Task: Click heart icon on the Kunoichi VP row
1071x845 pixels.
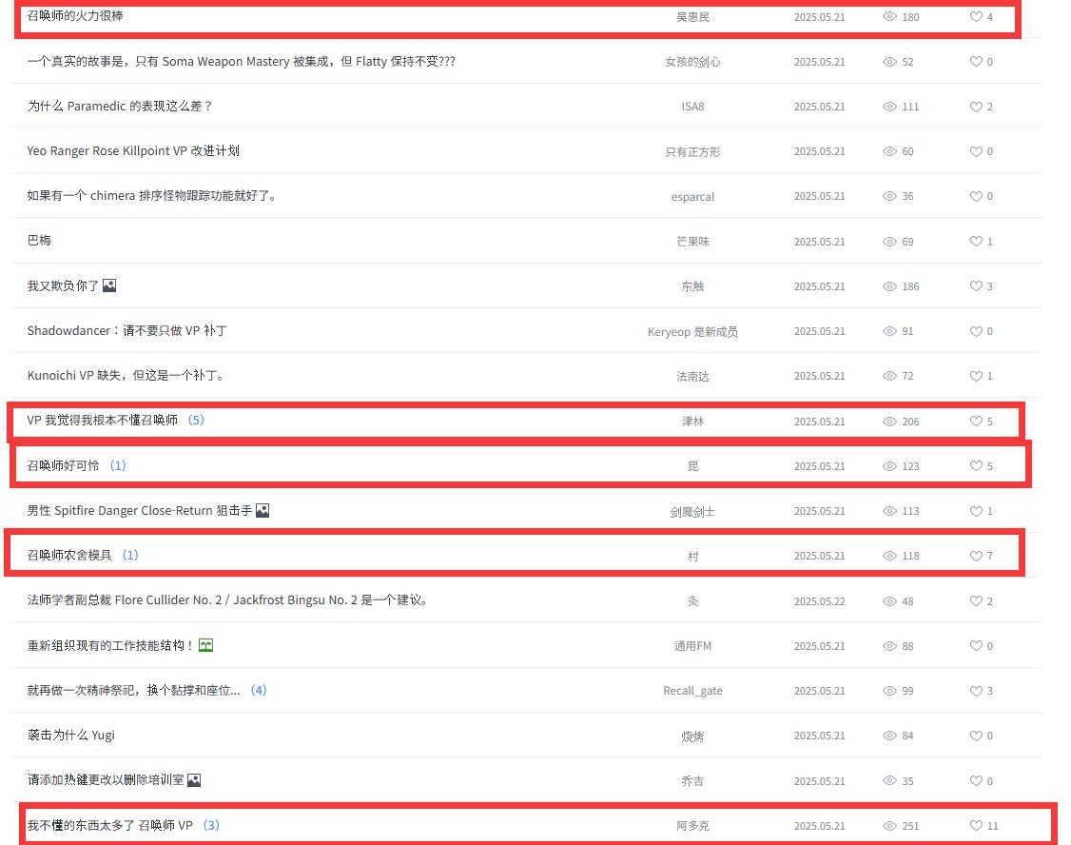Action: [x=976, y=376]
